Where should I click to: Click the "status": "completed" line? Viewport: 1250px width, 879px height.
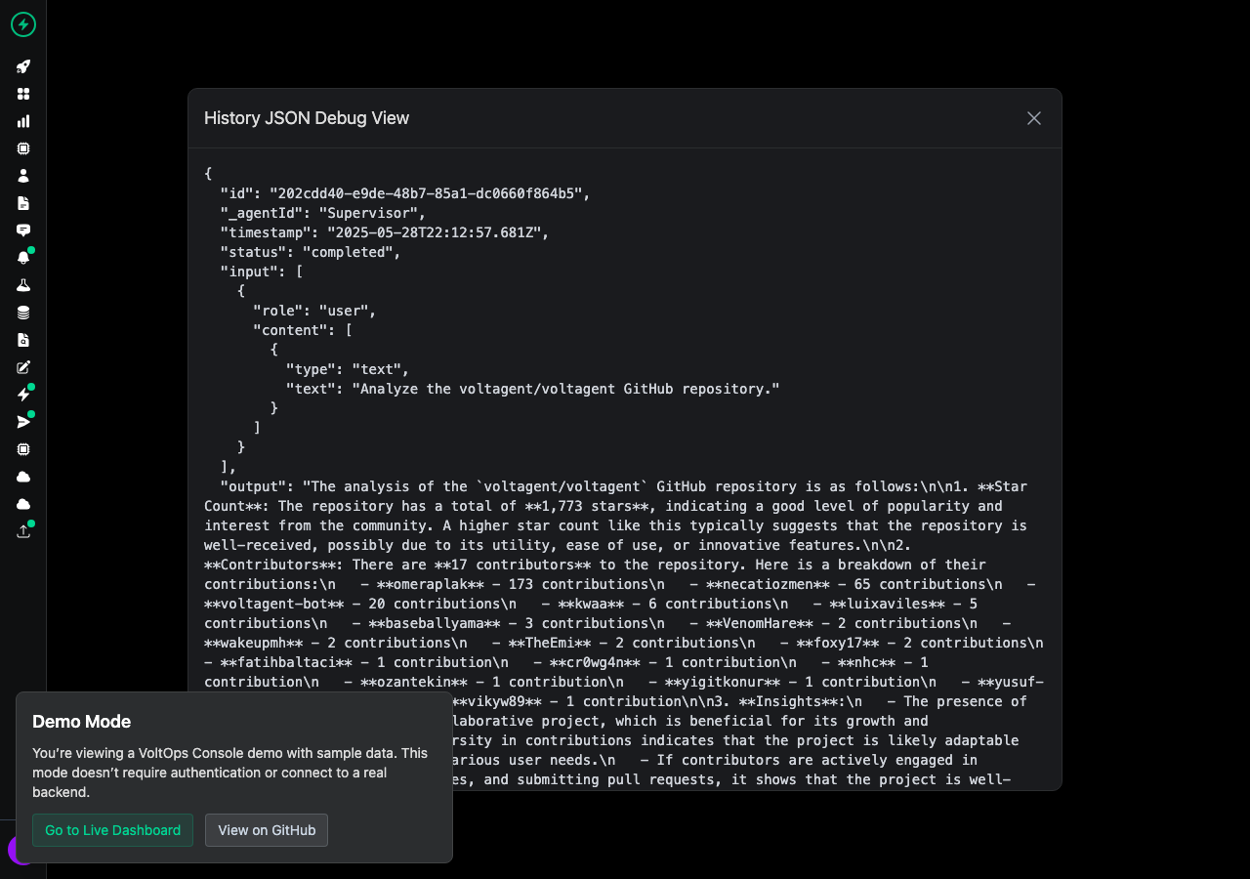(311, 252)
